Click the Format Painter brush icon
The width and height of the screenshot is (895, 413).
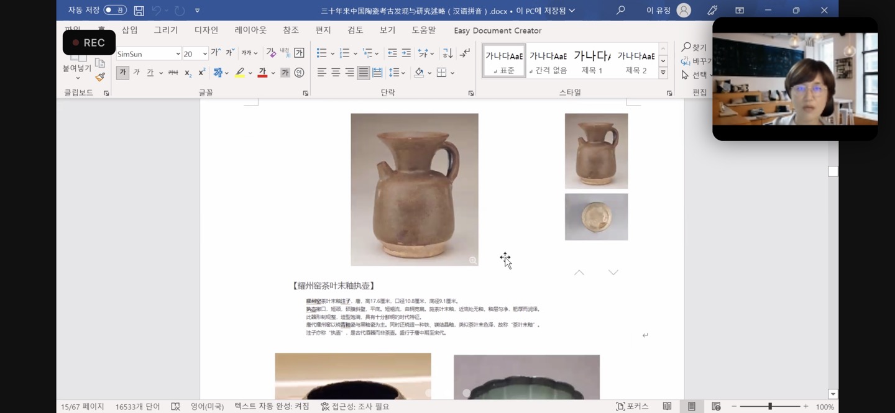tap(100, 77)
